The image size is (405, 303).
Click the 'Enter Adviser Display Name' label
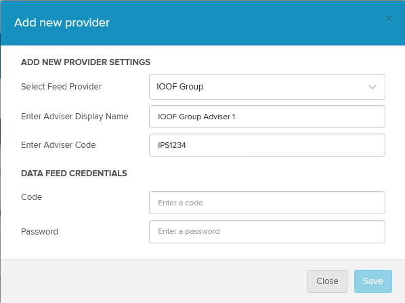tap(74, 117)
